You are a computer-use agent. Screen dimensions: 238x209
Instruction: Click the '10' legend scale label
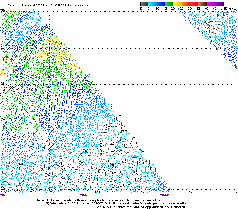pyautogui.click(x=157, y=9)
